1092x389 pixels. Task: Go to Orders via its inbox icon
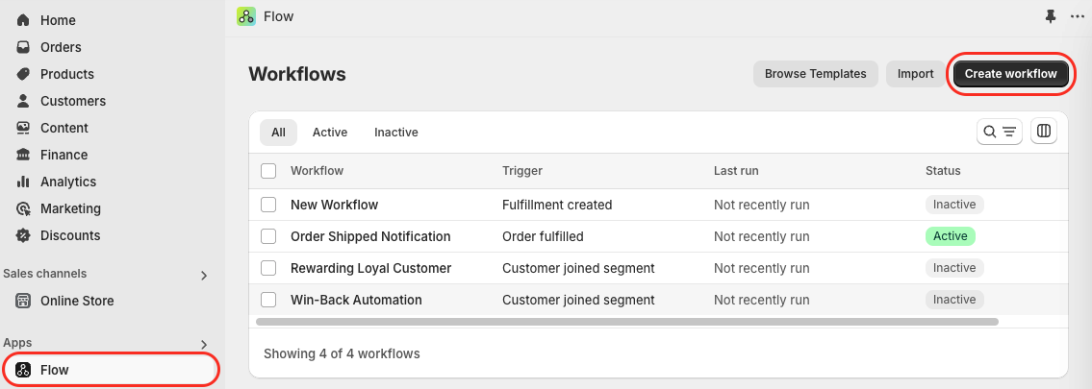point(23,47)
